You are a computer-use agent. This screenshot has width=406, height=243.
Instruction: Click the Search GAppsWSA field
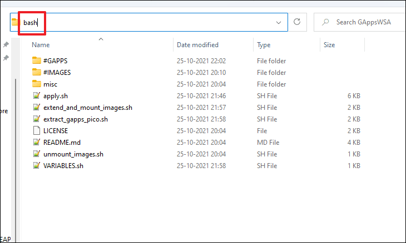click(x=360, y=22)
